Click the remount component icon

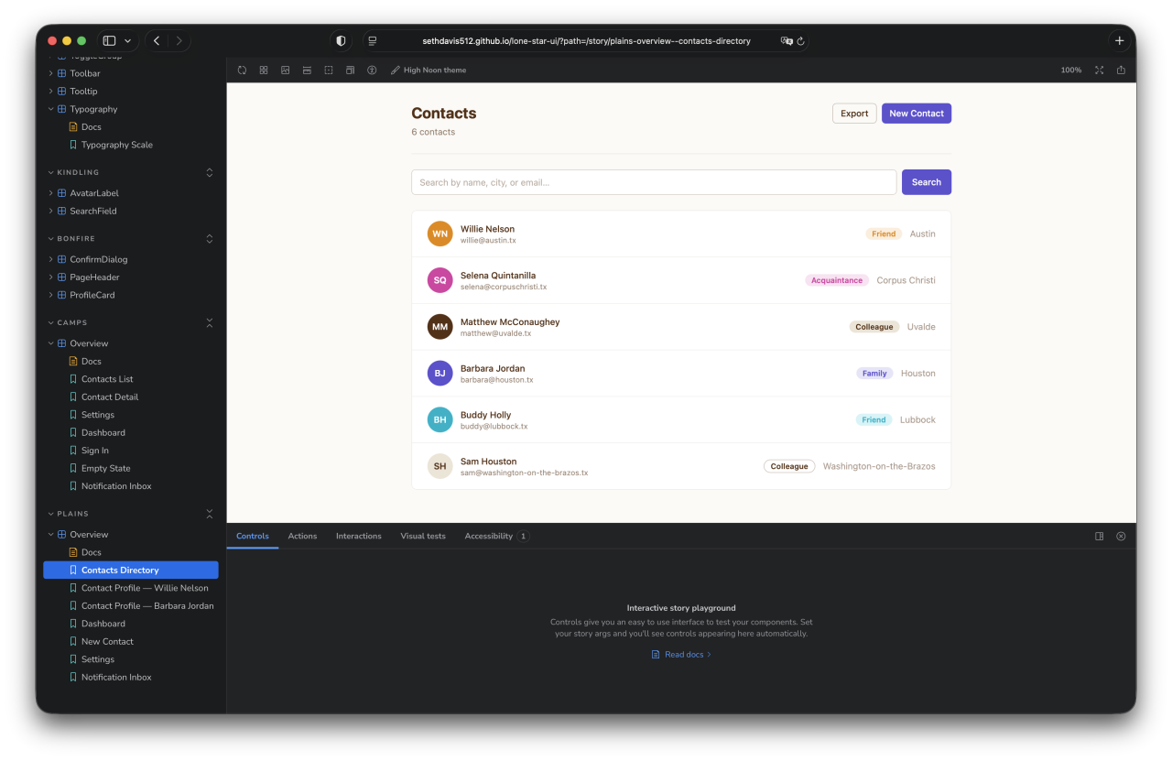242,70
